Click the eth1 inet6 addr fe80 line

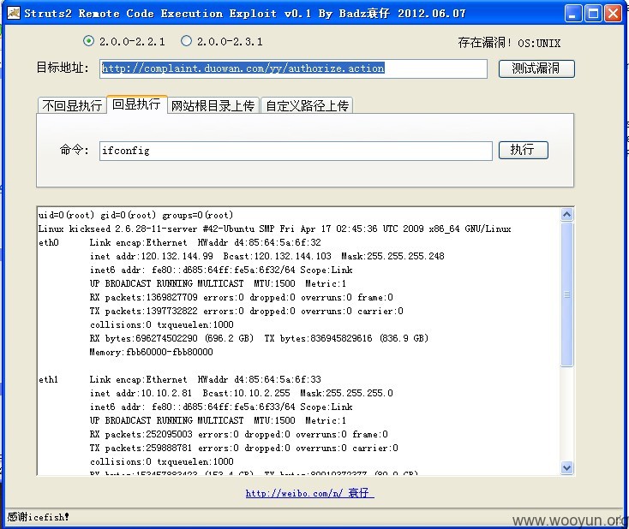point(221,407)
